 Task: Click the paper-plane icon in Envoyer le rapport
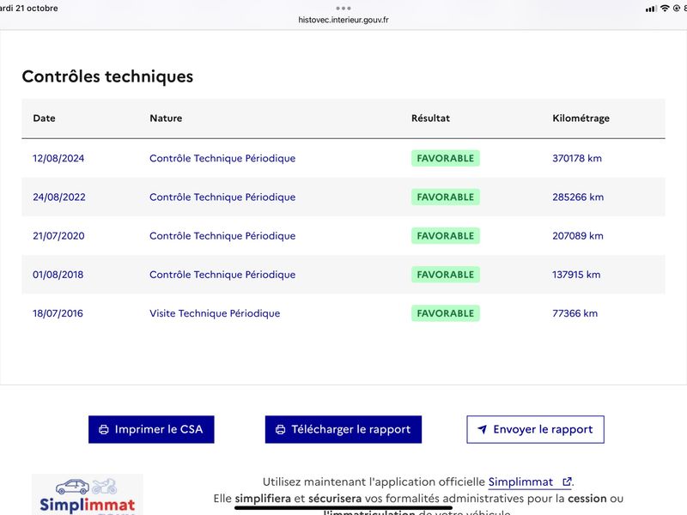click(482, 430)
